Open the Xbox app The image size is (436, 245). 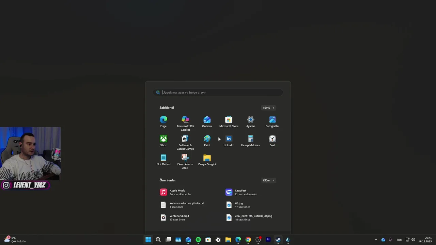coord(163,141)
